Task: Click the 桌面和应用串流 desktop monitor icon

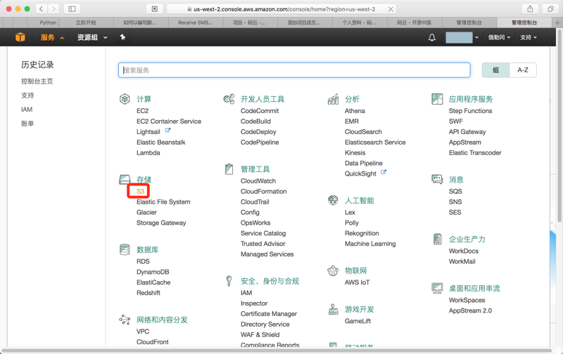Action: (x=437, y=288)
